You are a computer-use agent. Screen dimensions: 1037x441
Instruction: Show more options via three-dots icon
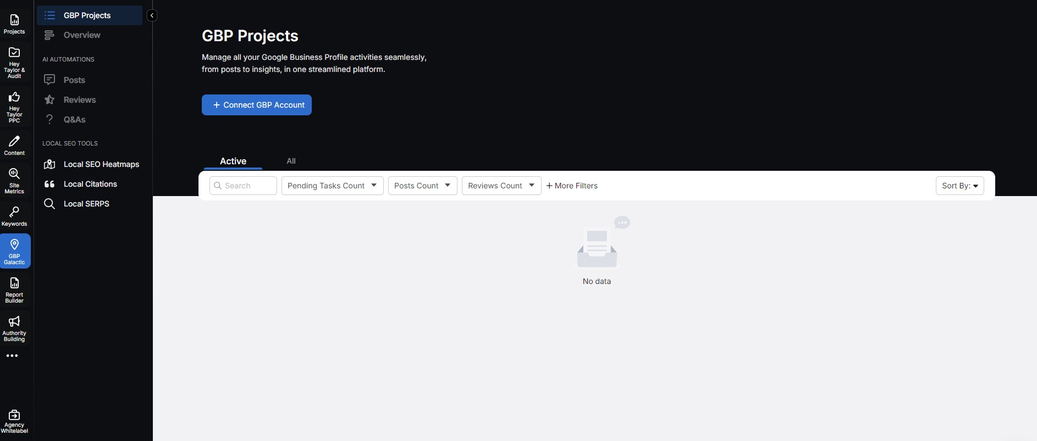tap(12, 356)
